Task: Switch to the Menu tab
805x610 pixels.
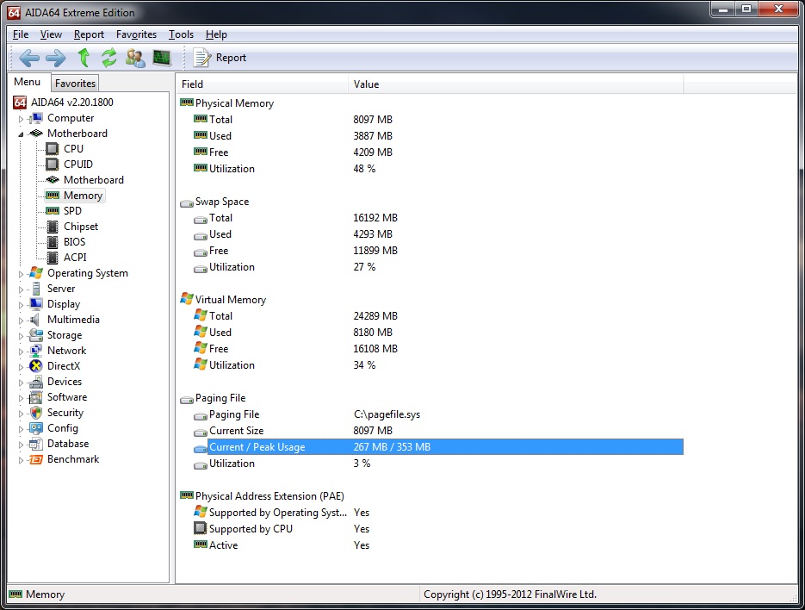Action: pos(28,82)
